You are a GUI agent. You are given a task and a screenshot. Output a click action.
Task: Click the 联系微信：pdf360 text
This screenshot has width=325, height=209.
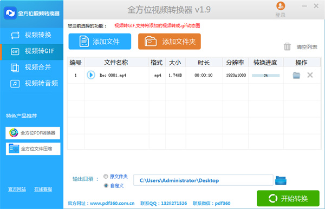coord(211,204)
